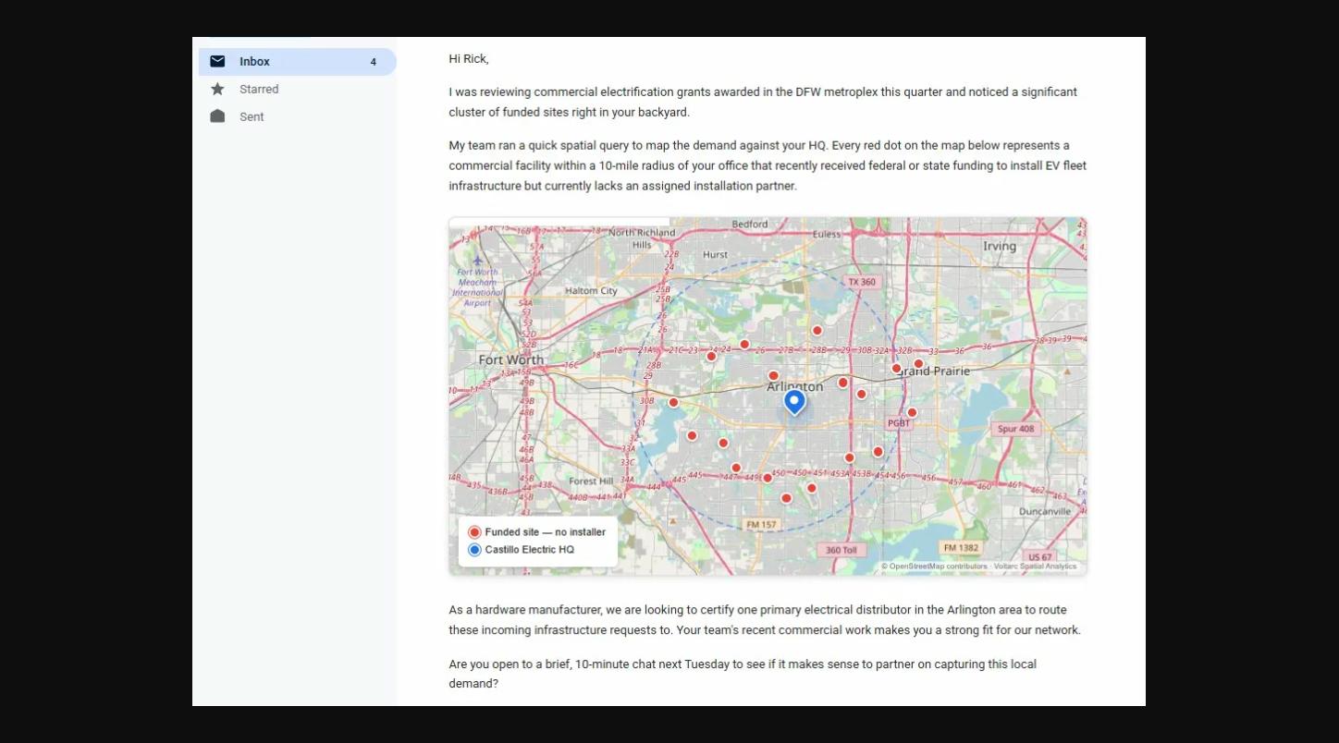
Task: Click the southernmost red marker below FM 157
Action: point(786,496)
